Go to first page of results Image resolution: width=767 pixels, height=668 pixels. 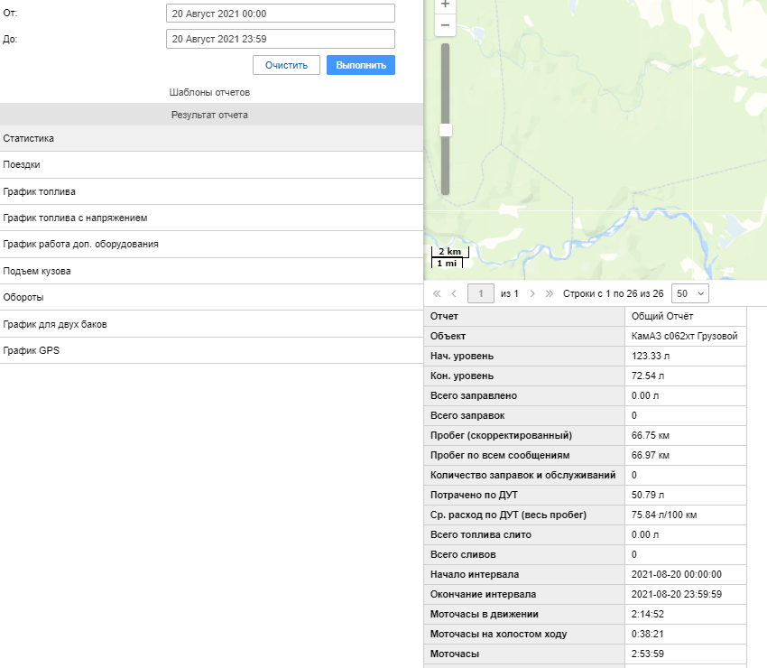tap(438, 293)
